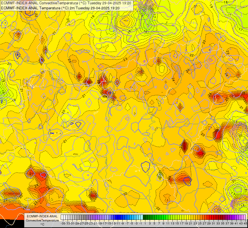The width and height of the screenshot is (248, 228).
Task: Click the '°C' unit label in legend
Action: pos(42,224)
